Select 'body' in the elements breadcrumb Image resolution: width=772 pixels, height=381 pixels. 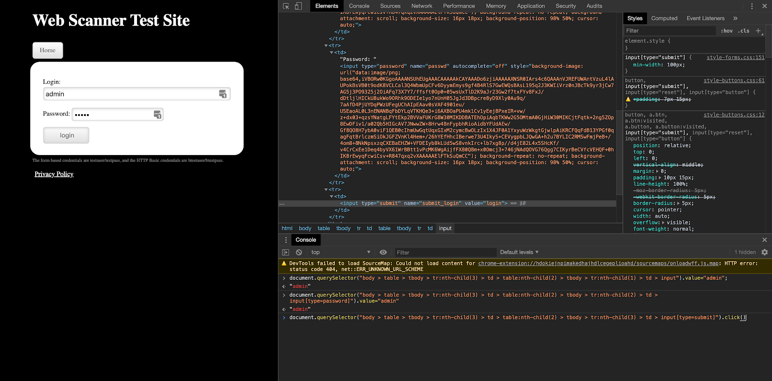coord(305,228)
